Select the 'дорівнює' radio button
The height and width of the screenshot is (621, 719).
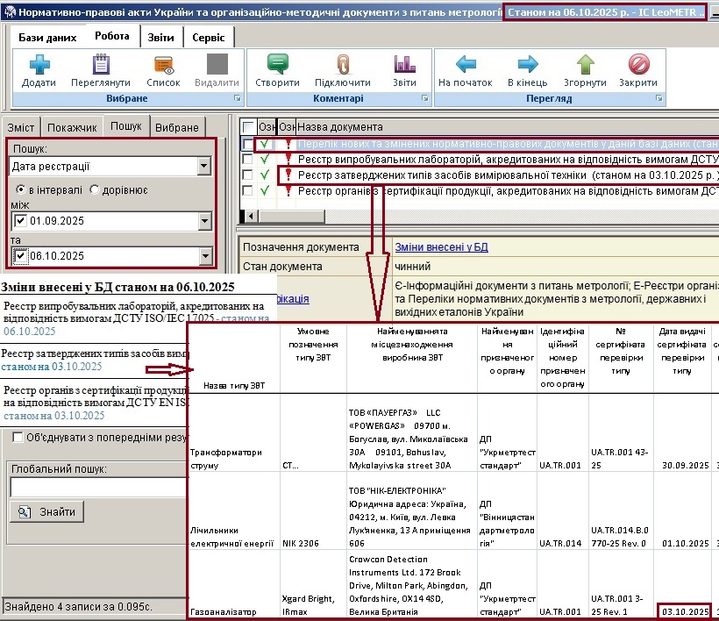[x=95, y=190]
